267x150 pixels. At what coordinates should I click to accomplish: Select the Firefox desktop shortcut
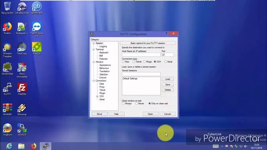coord(8,28)
